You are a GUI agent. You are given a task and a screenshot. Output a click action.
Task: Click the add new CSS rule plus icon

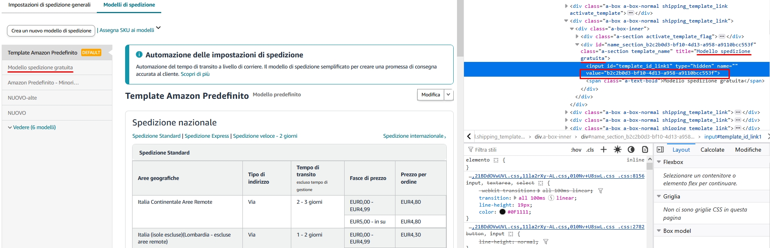[x=603, y=150]
